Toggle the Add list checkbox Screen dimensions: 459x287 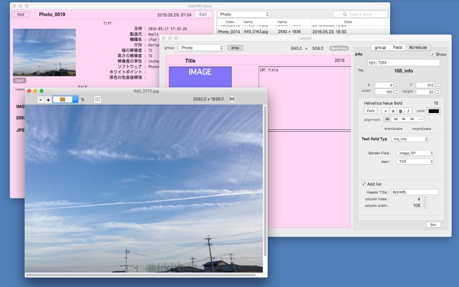[x=364, y=184]
